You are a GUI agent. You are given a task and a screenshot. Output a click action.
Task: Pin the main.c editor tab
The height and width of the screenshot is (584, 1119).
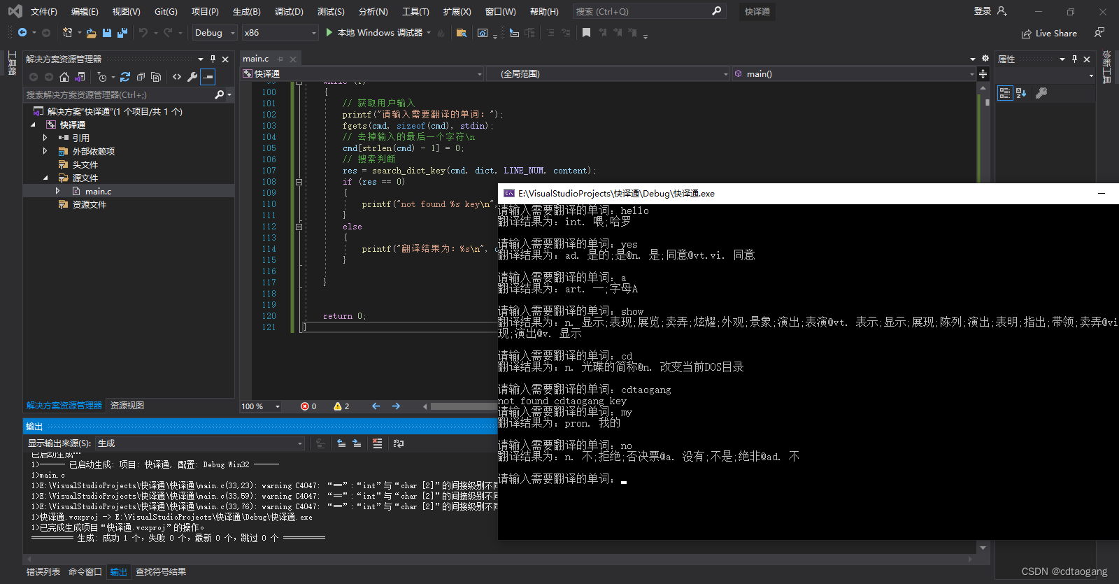[x=280, y=59]
